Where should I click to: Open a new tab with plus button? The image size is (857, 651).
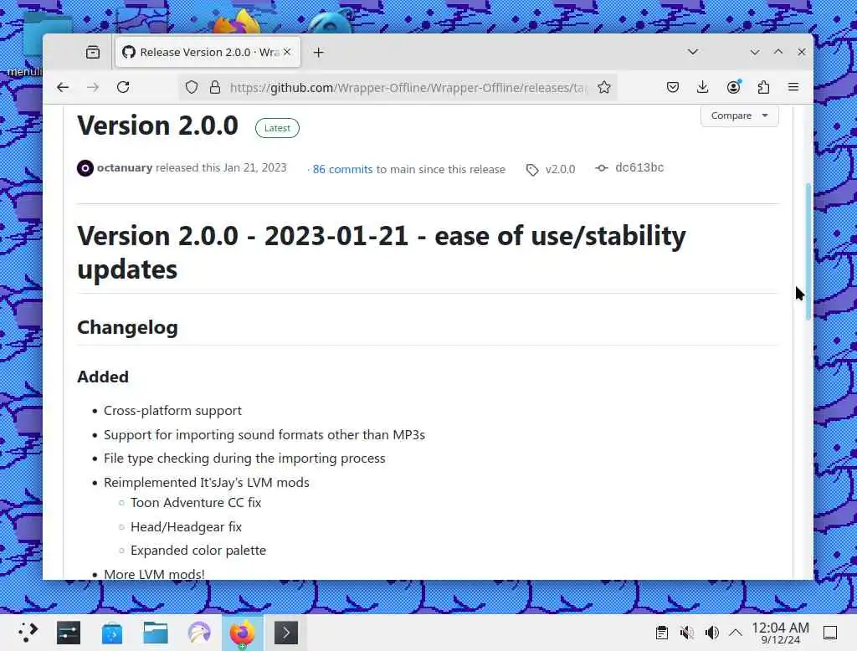319,52
